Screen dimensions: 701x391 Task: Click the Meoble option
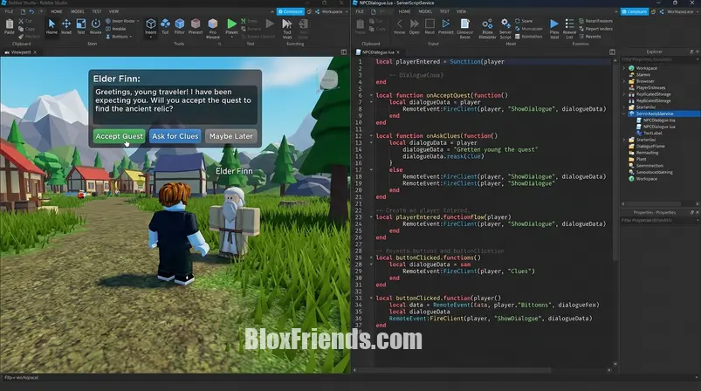tap(116, 29)
